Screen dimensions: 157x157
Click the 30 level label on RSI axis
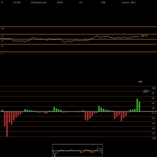pos(2,46)
